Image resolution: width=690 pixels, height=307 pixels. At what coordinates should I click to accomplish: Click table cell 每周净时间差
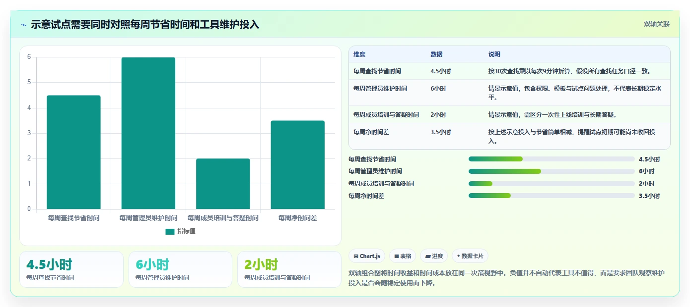[371, 132]
